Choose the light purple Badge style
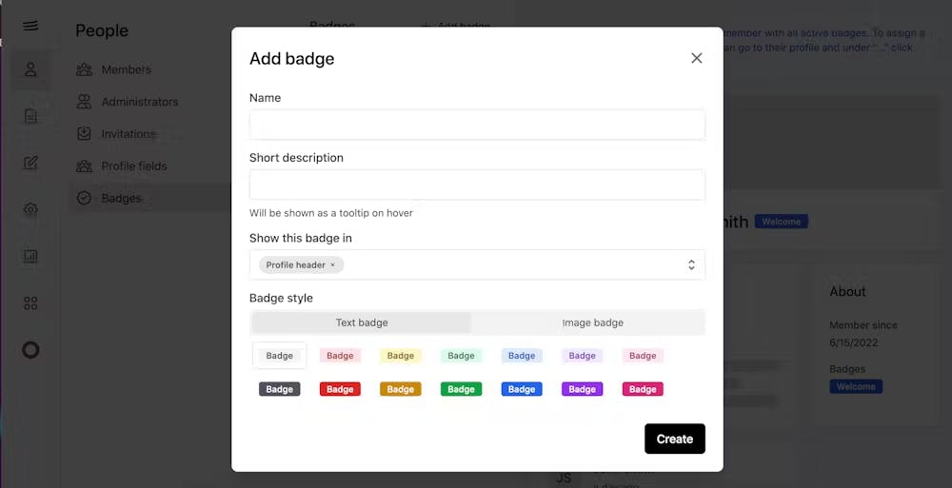 [583, 356]
